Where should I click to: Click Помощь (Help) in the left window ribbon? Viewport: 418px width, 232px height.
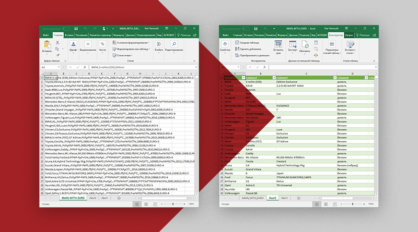point(184,35)
